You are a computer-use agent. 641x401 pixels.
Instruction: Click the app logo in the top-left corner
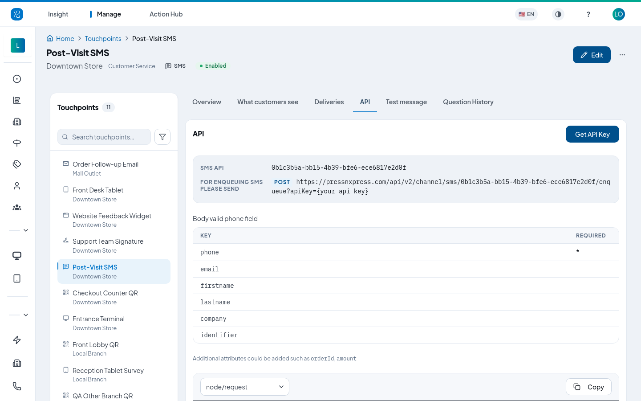tap(17, 14)
